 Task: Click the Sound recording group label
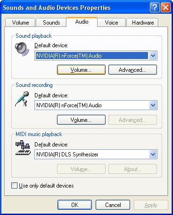(34, 85)
